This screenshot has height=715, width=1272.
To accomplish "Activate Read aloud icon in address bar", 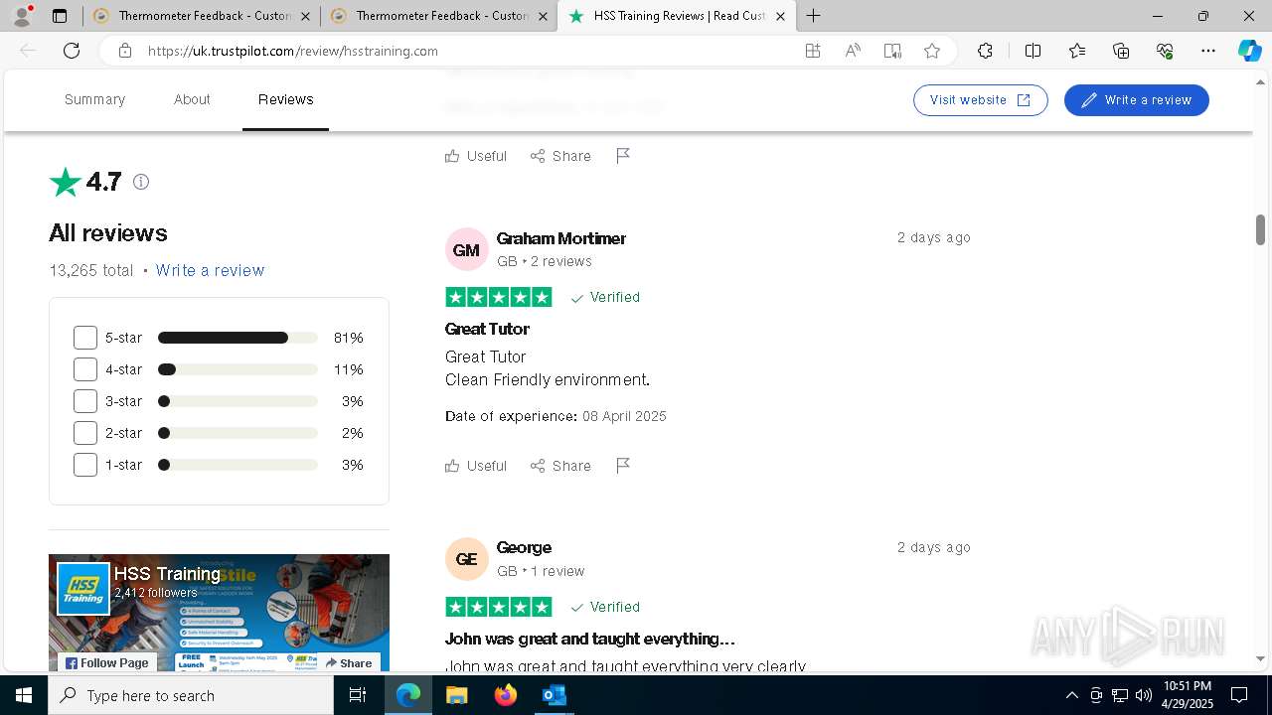I will point(853,51).
